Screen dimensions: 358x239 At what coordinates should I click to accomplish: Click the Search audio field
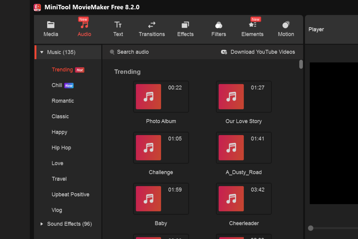(133, 52)
